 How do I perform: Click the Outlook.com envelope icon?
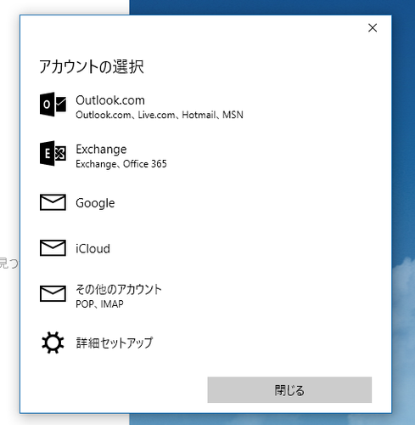tap(53, 105)
